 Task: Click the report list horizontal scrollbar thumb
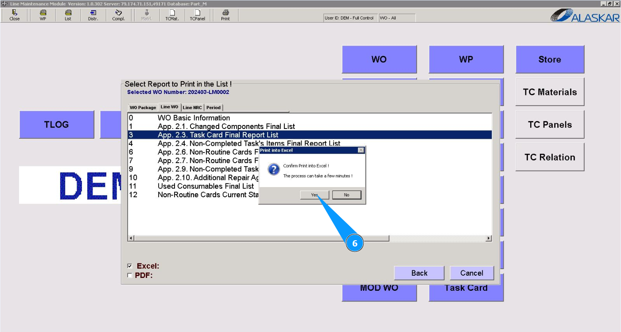point(261,238)
